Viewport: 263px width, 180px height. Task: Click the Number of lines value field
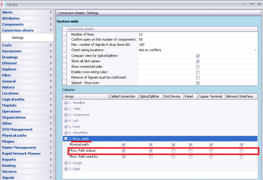click(x=198, y=34)
